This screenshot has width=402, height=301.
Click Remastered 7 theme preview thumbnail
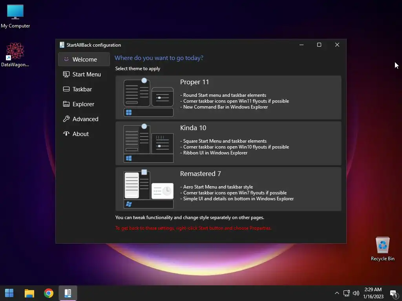148,189
